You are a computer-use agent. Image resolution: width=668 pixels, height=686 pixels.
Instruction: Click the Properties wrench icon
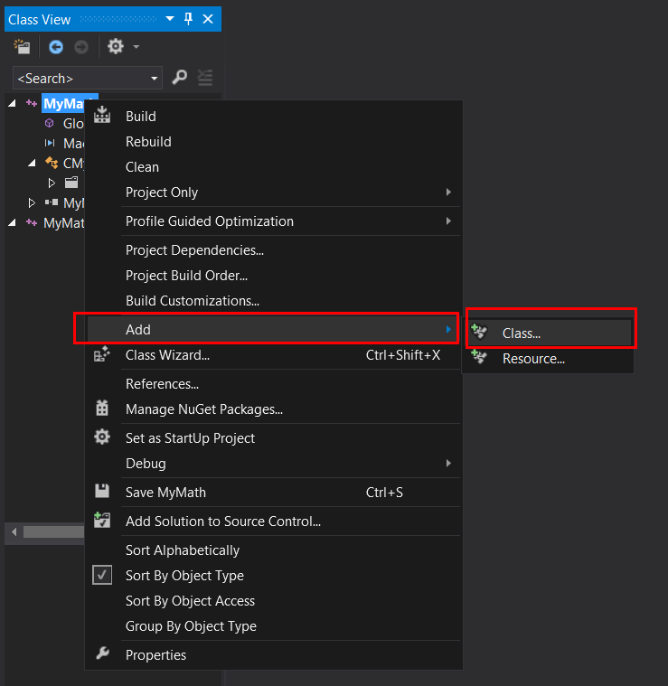pos(102,653)
